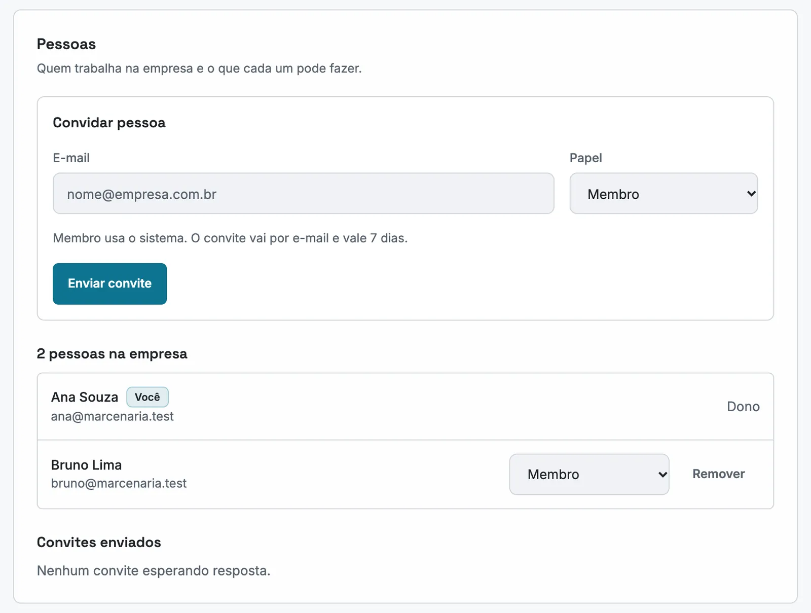Image resolution: width=811 pixels, height=613 pixels.
Task: Click the Pessoas heading
Action: pos(66,44)
